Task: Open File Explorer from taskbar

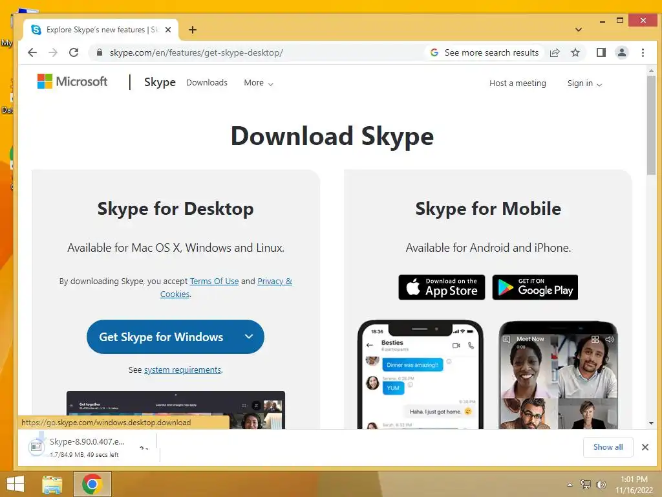Action: (x=52, y=484)
